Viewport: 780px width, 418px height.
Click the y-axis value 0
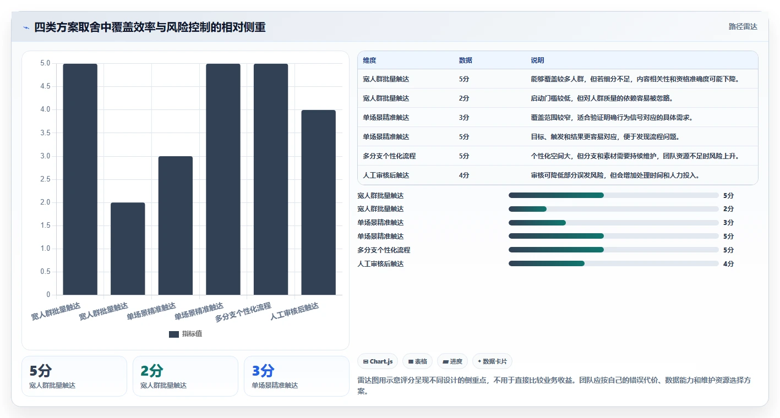pyautogui.click(x=48, y=295)
